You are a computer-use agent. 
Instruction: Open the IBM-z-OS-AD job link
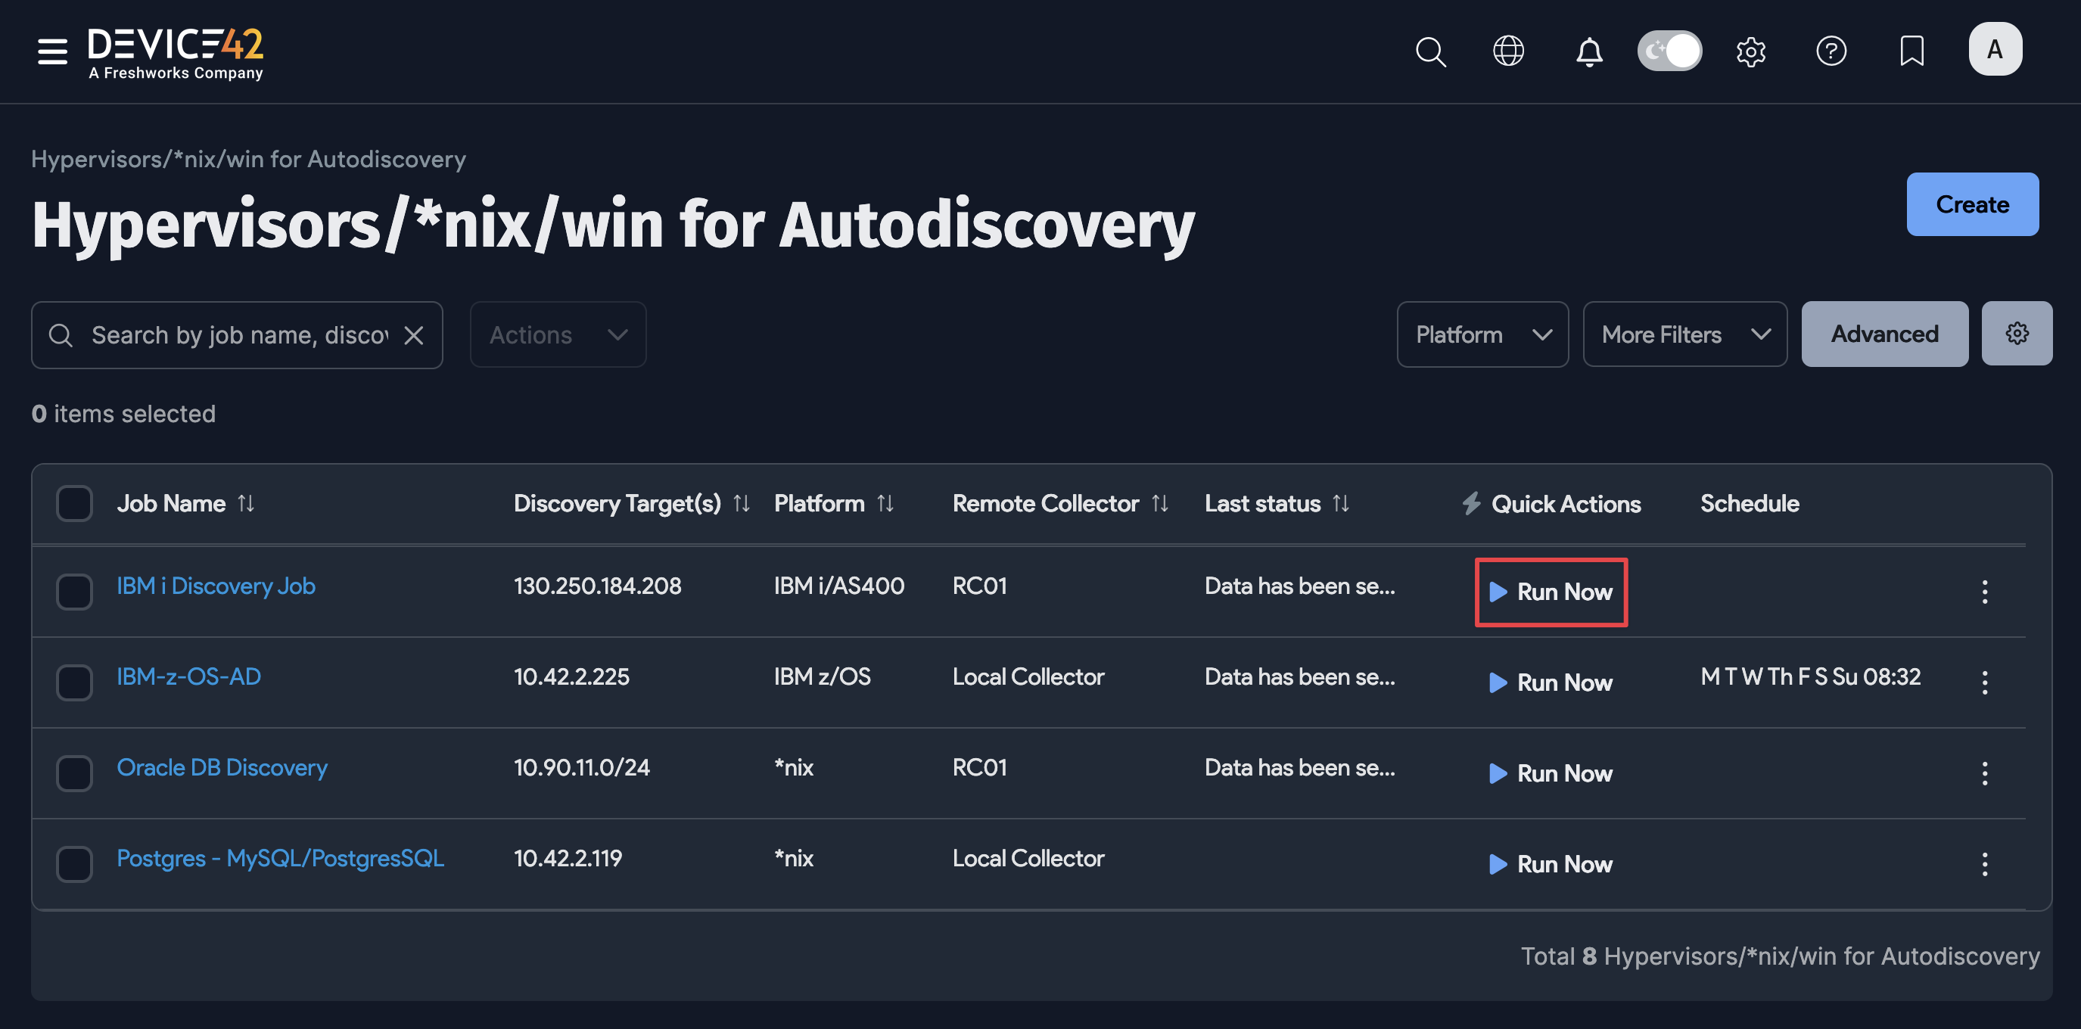click(x=189, y=677)
